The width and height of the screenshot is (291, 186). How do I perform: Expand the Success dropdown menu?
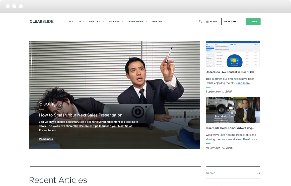(116, 21)
